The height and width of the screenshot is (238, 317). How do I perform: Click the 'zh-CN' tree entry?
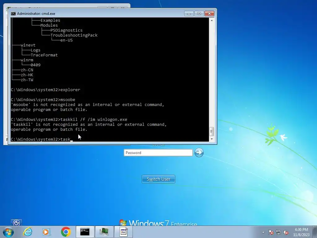pos(27,70)
